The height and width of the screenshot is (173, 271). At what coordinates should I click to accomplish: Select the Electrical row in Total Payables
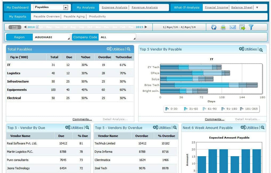pos(70,98)
